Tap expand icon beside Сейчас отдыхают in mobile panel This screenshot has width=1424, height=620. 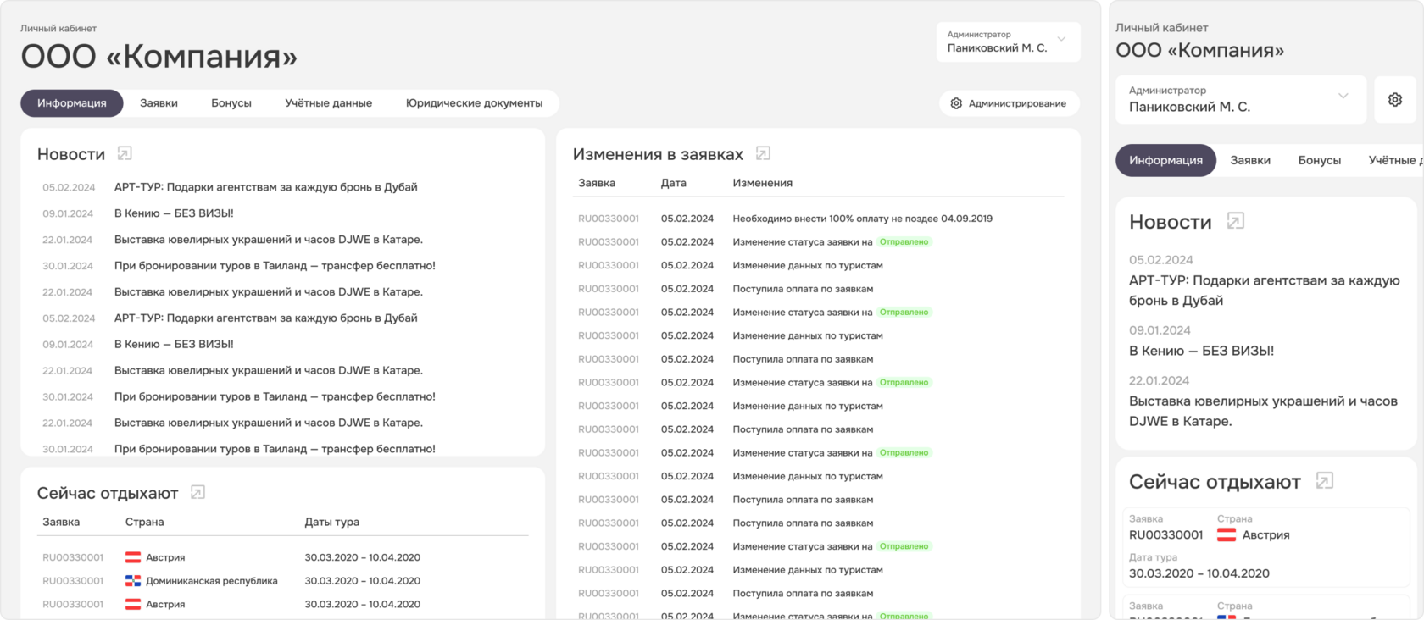point(1324,481)
